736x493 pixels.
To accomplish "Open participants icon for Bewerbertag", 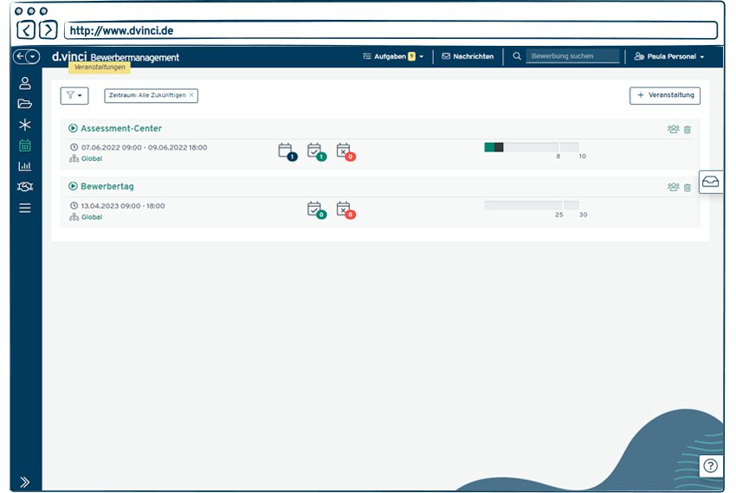I will pyautogui.click(x=673, y=187).
